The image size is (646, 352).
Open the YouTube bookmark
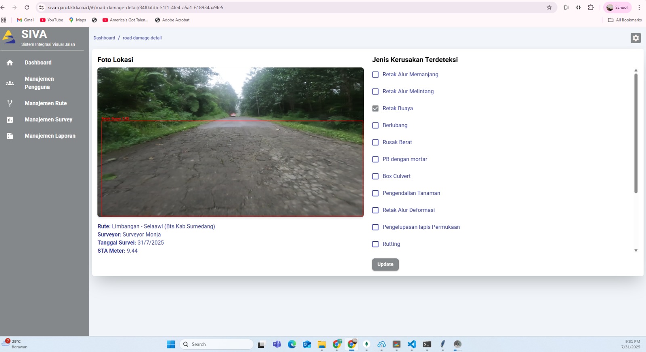52,20
